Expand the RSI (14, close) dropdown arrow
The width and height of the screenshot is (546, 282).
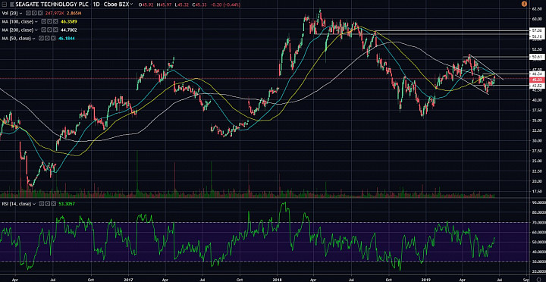tap(34, 203)
